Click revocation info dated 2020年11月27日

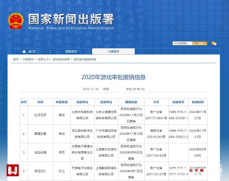click(x=131, y=115)
